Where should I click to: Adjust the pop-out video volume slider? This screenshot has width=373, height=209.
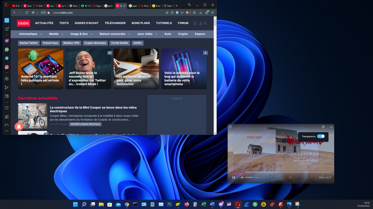[x=252, y=177]
